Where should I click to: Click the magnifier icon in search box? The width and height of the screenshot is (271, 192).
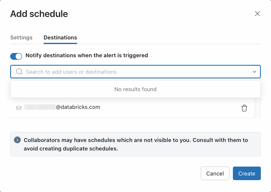(x=19, y=72)
